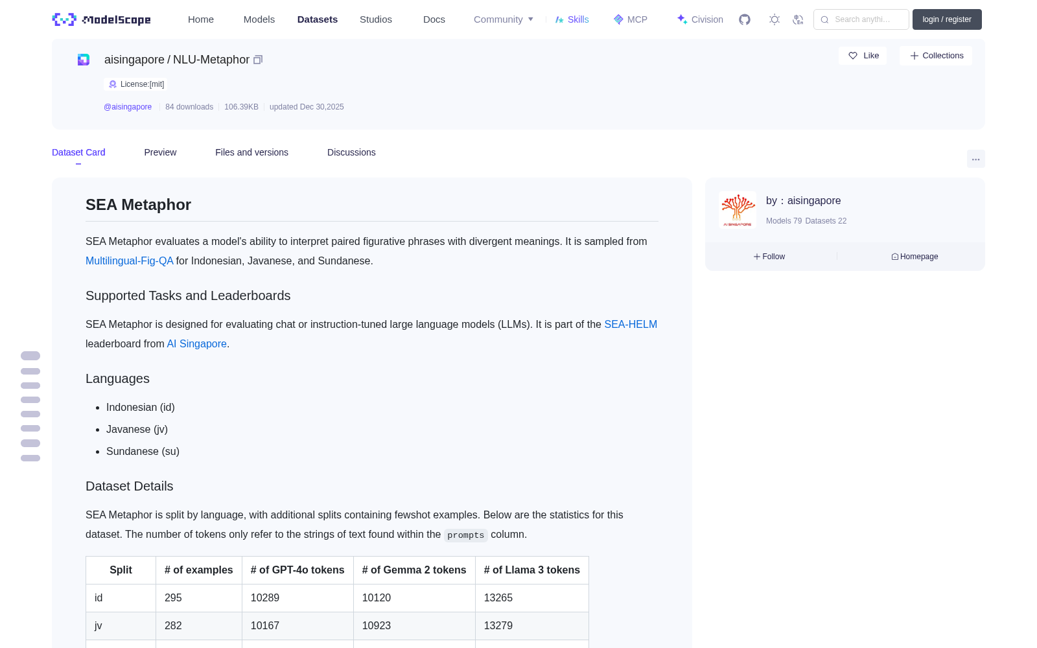Copy the dataset name aisingapore/NLU-Metaphor
This screenshot has width=1037, height=648.
pos(258,60)
